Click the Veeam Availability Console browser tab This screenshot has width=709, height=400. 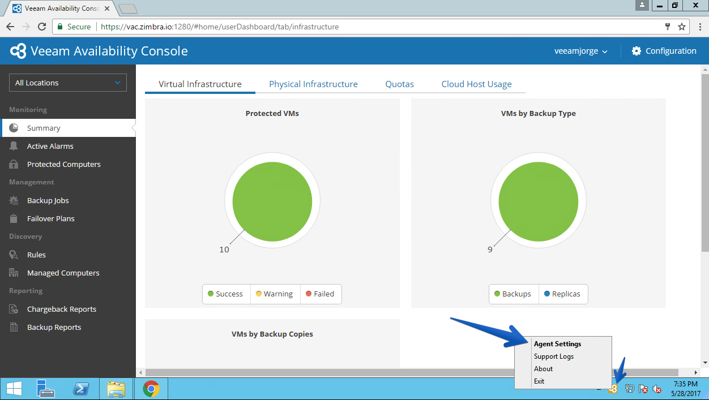61,8
